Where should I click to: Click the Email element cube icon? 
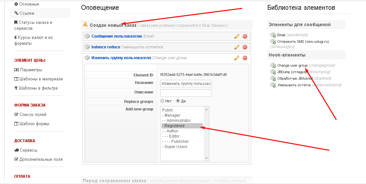tap(273, 35)
